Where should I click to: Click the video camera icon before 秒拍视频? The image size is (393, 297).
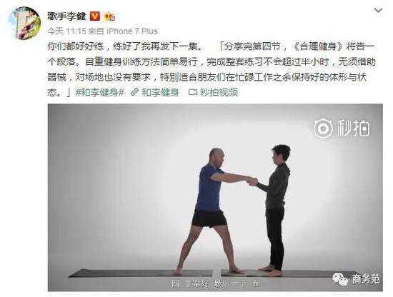pos(193,92)
